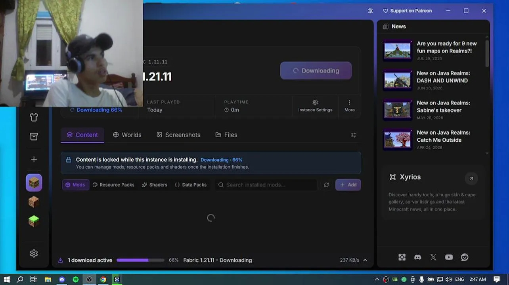
Task: Open launcher settings gear in sidebar
Action: point(34,253)
